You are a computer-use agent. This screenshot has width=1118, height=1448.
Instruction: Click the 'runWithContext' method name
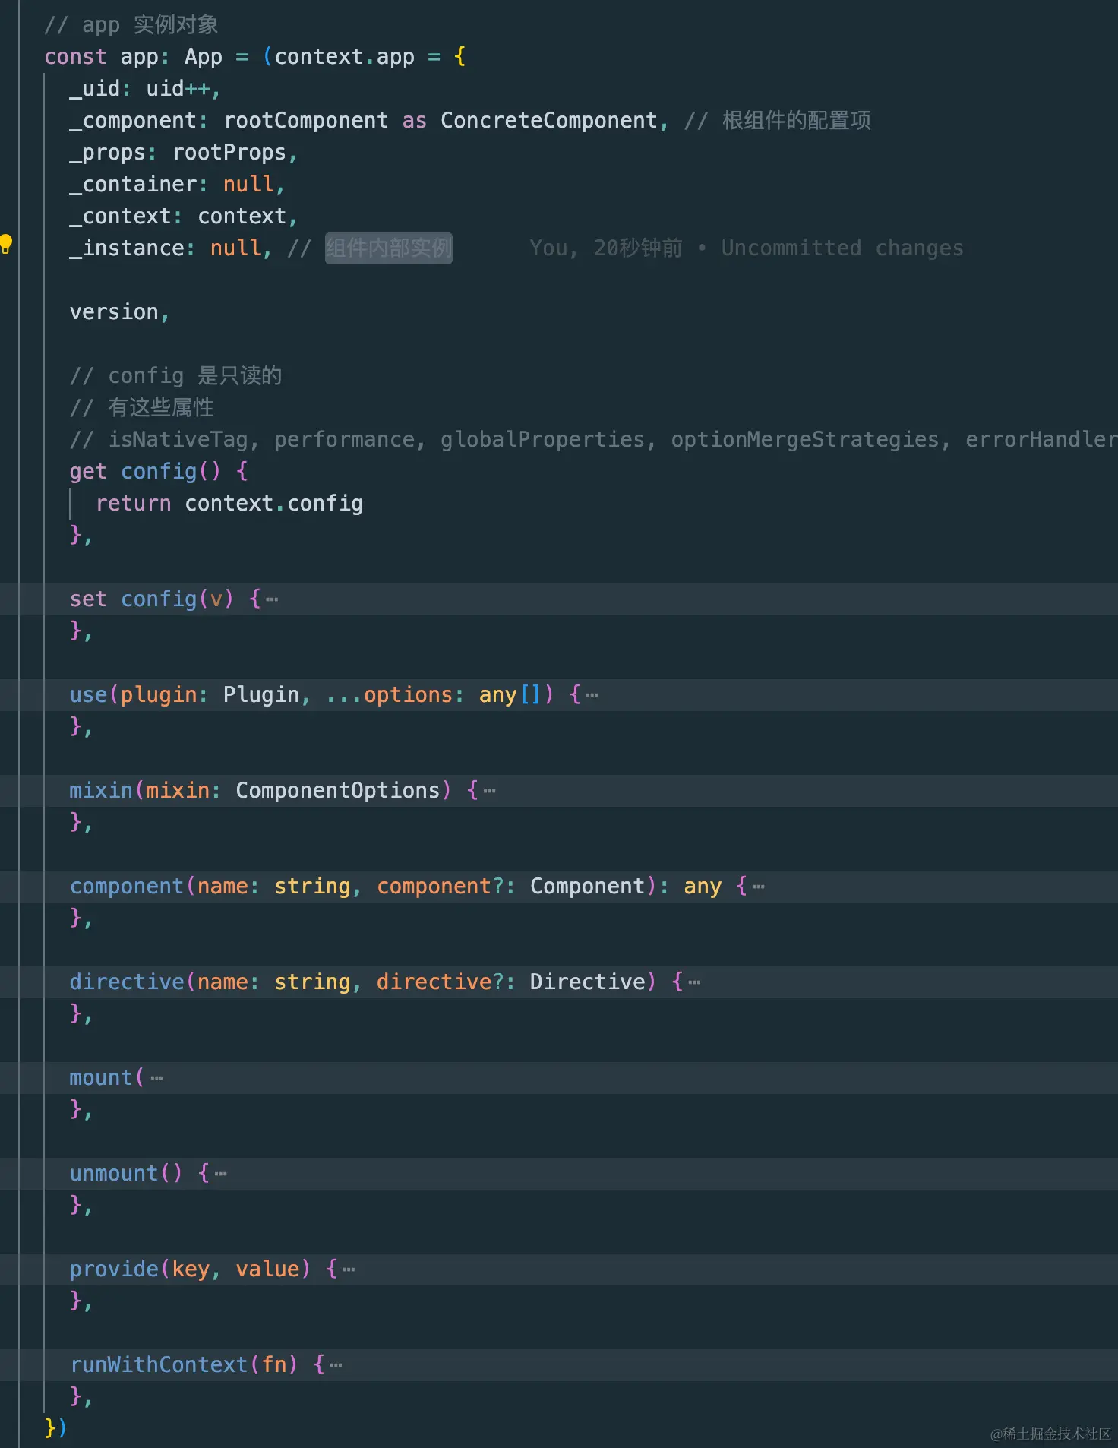(159, 1365)
